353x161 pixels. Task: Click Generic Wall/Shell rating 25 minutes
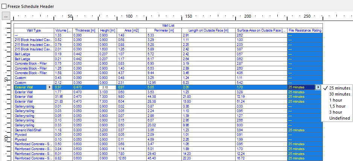pyautogui.click(x=296, y=130)
